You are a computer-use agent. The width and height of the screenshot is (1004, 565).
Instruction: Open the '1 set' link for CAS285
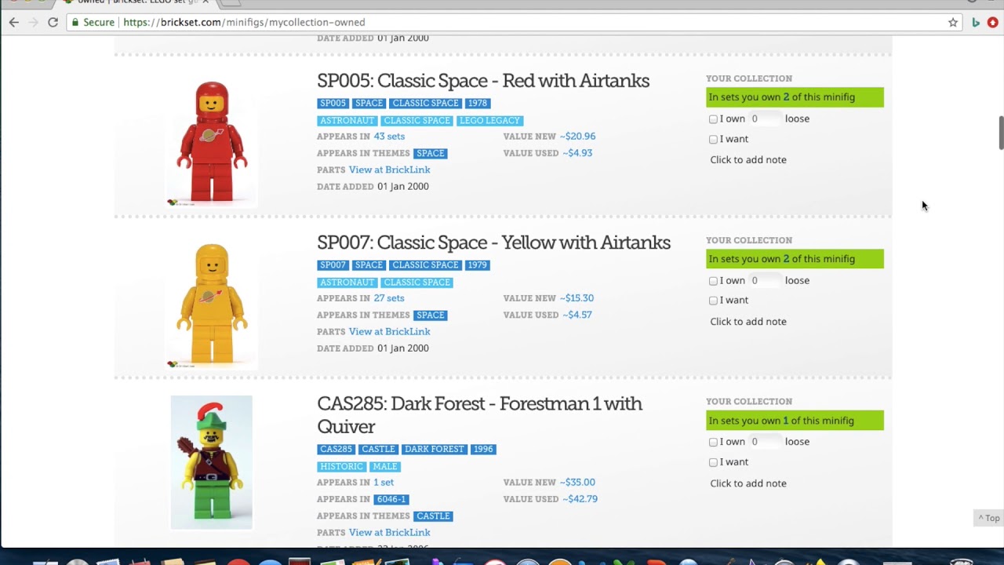tap(384, 483)
